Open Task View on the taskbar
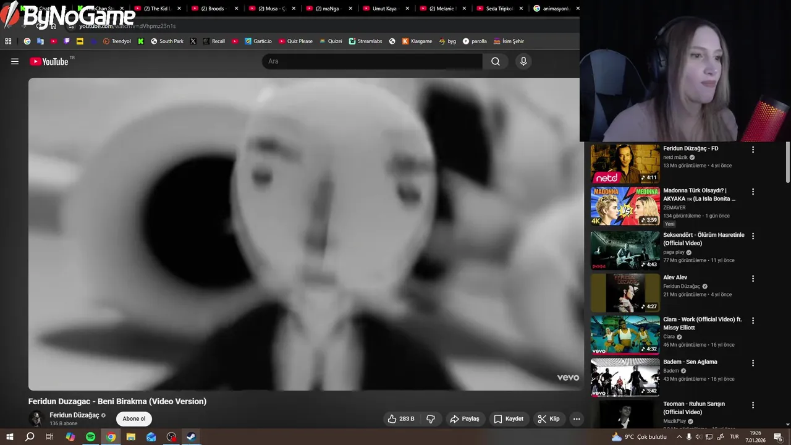 49,437
